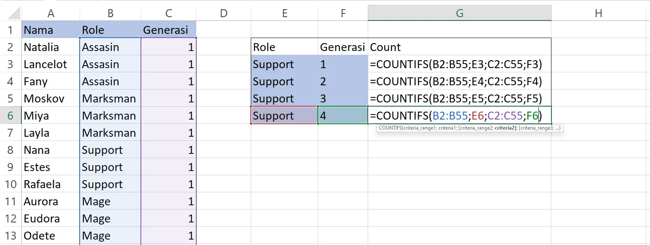Screen dimensions: 650x245
Task: Select the "Aurora" name cell
Action: point(50,202)
